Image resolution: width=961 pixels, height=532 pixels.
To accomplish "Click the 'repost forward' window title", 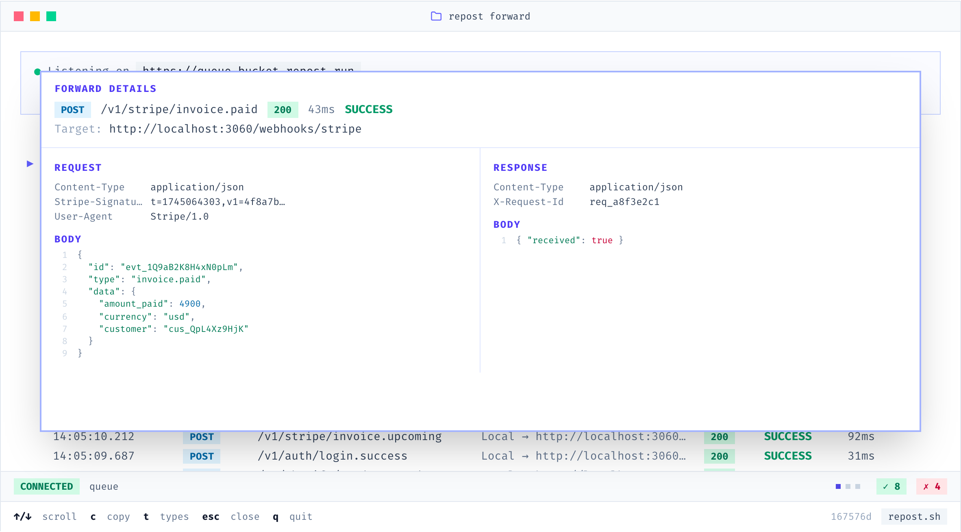I will pyautogui.click(x=489, y=16).
